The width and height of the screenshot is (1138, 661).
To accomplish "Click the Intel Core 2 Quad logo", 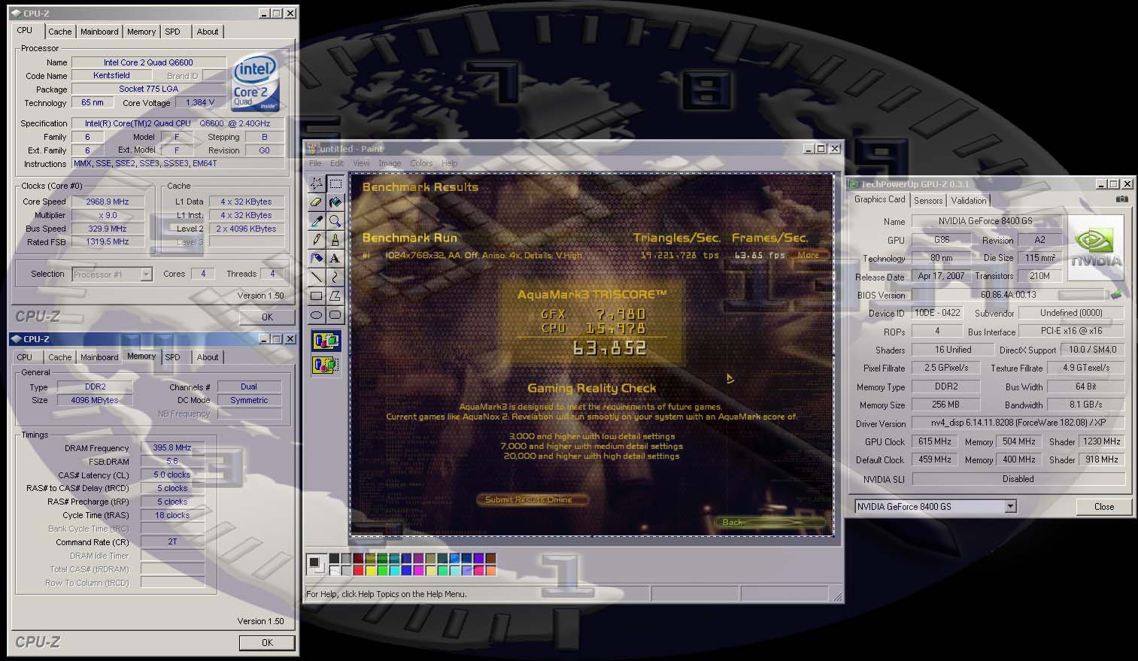I will click(256, 83).
